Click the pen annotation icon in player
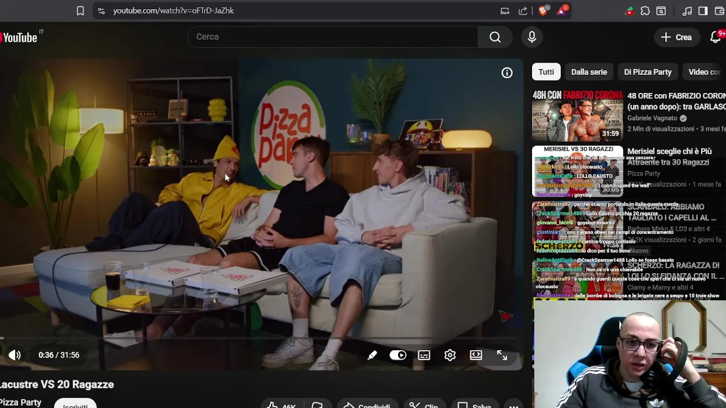This screenshot has height=408, width=726. pos(372,355)
